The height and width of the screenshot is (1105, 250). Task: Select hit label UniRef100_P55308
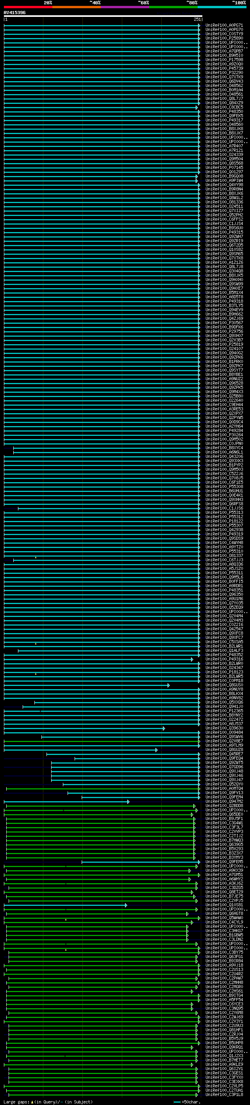point(224,486)
